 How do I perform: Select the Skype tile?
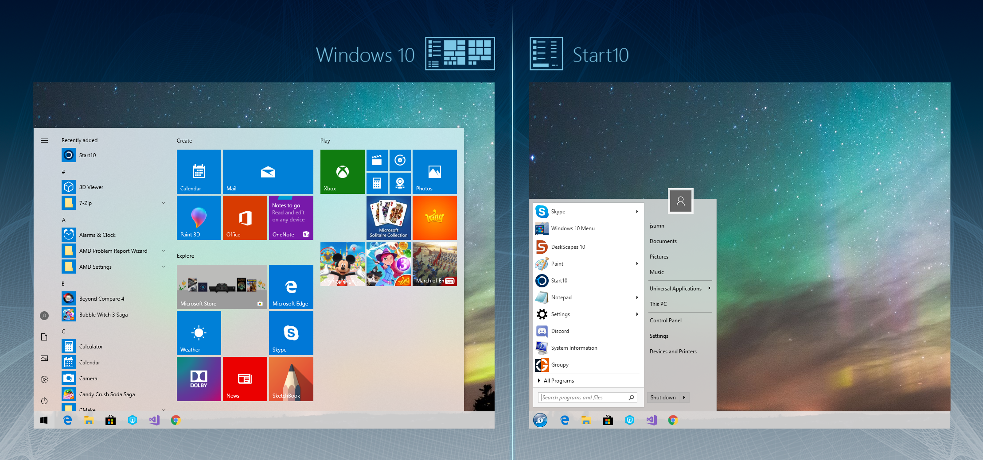click(x=291, y=333)
